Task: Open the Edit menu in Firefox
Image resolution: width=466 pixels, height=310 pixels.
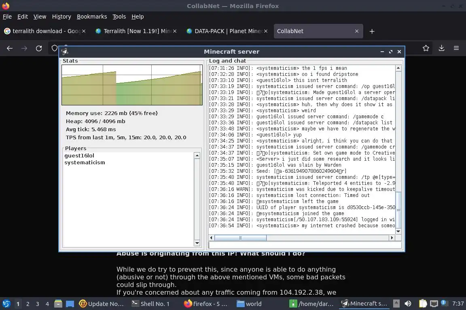Action: click(x=23, y=17)
